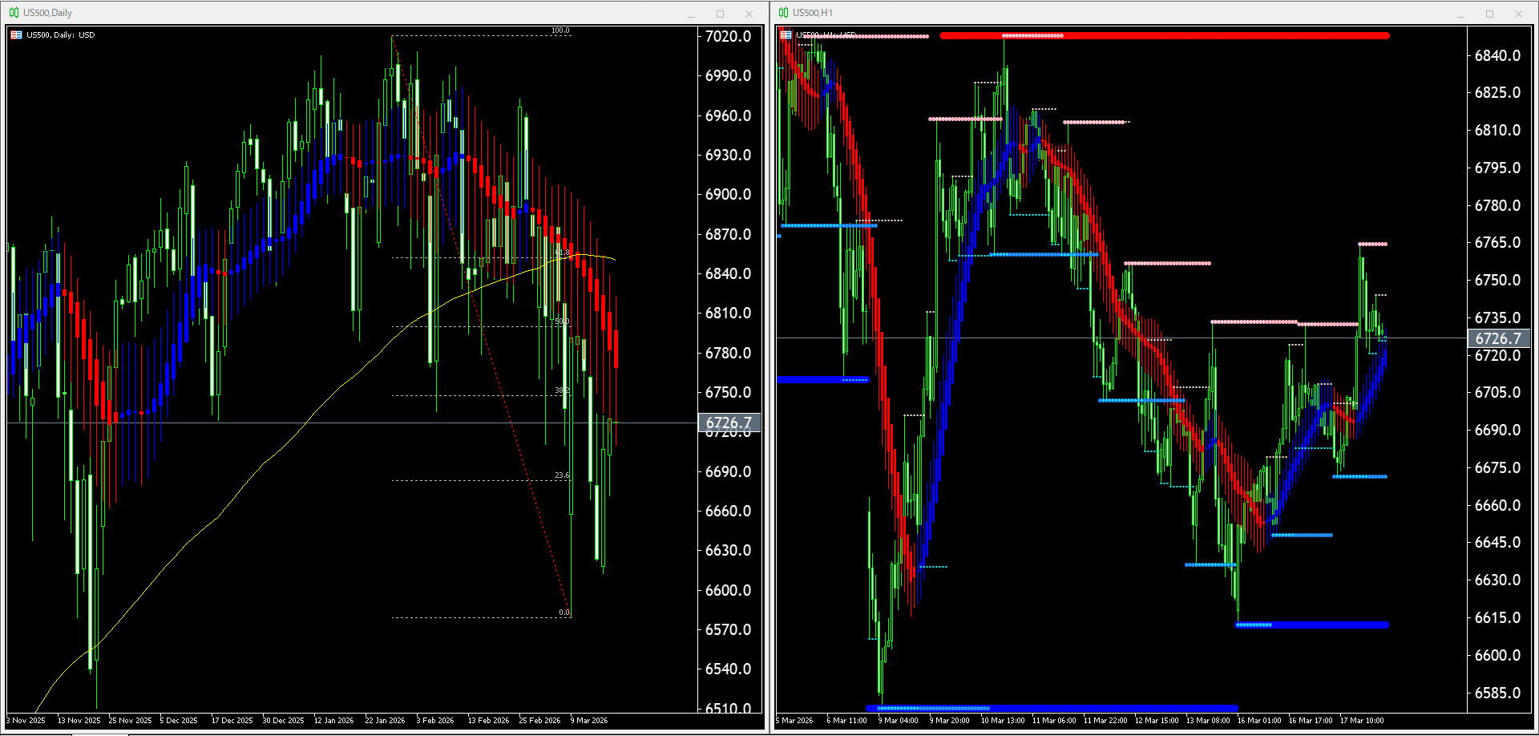The height and width of the screenshot is (736, 1539).
Task: Click the '10 Mar 13:00' label on H1 time axis
Action: [1003, 720]
